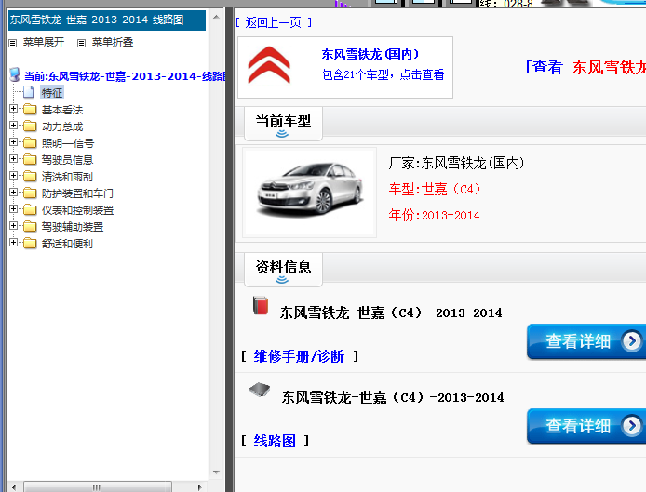
Task: Expand the 驾驶员信息 tree node
Action: click(13, 159)
